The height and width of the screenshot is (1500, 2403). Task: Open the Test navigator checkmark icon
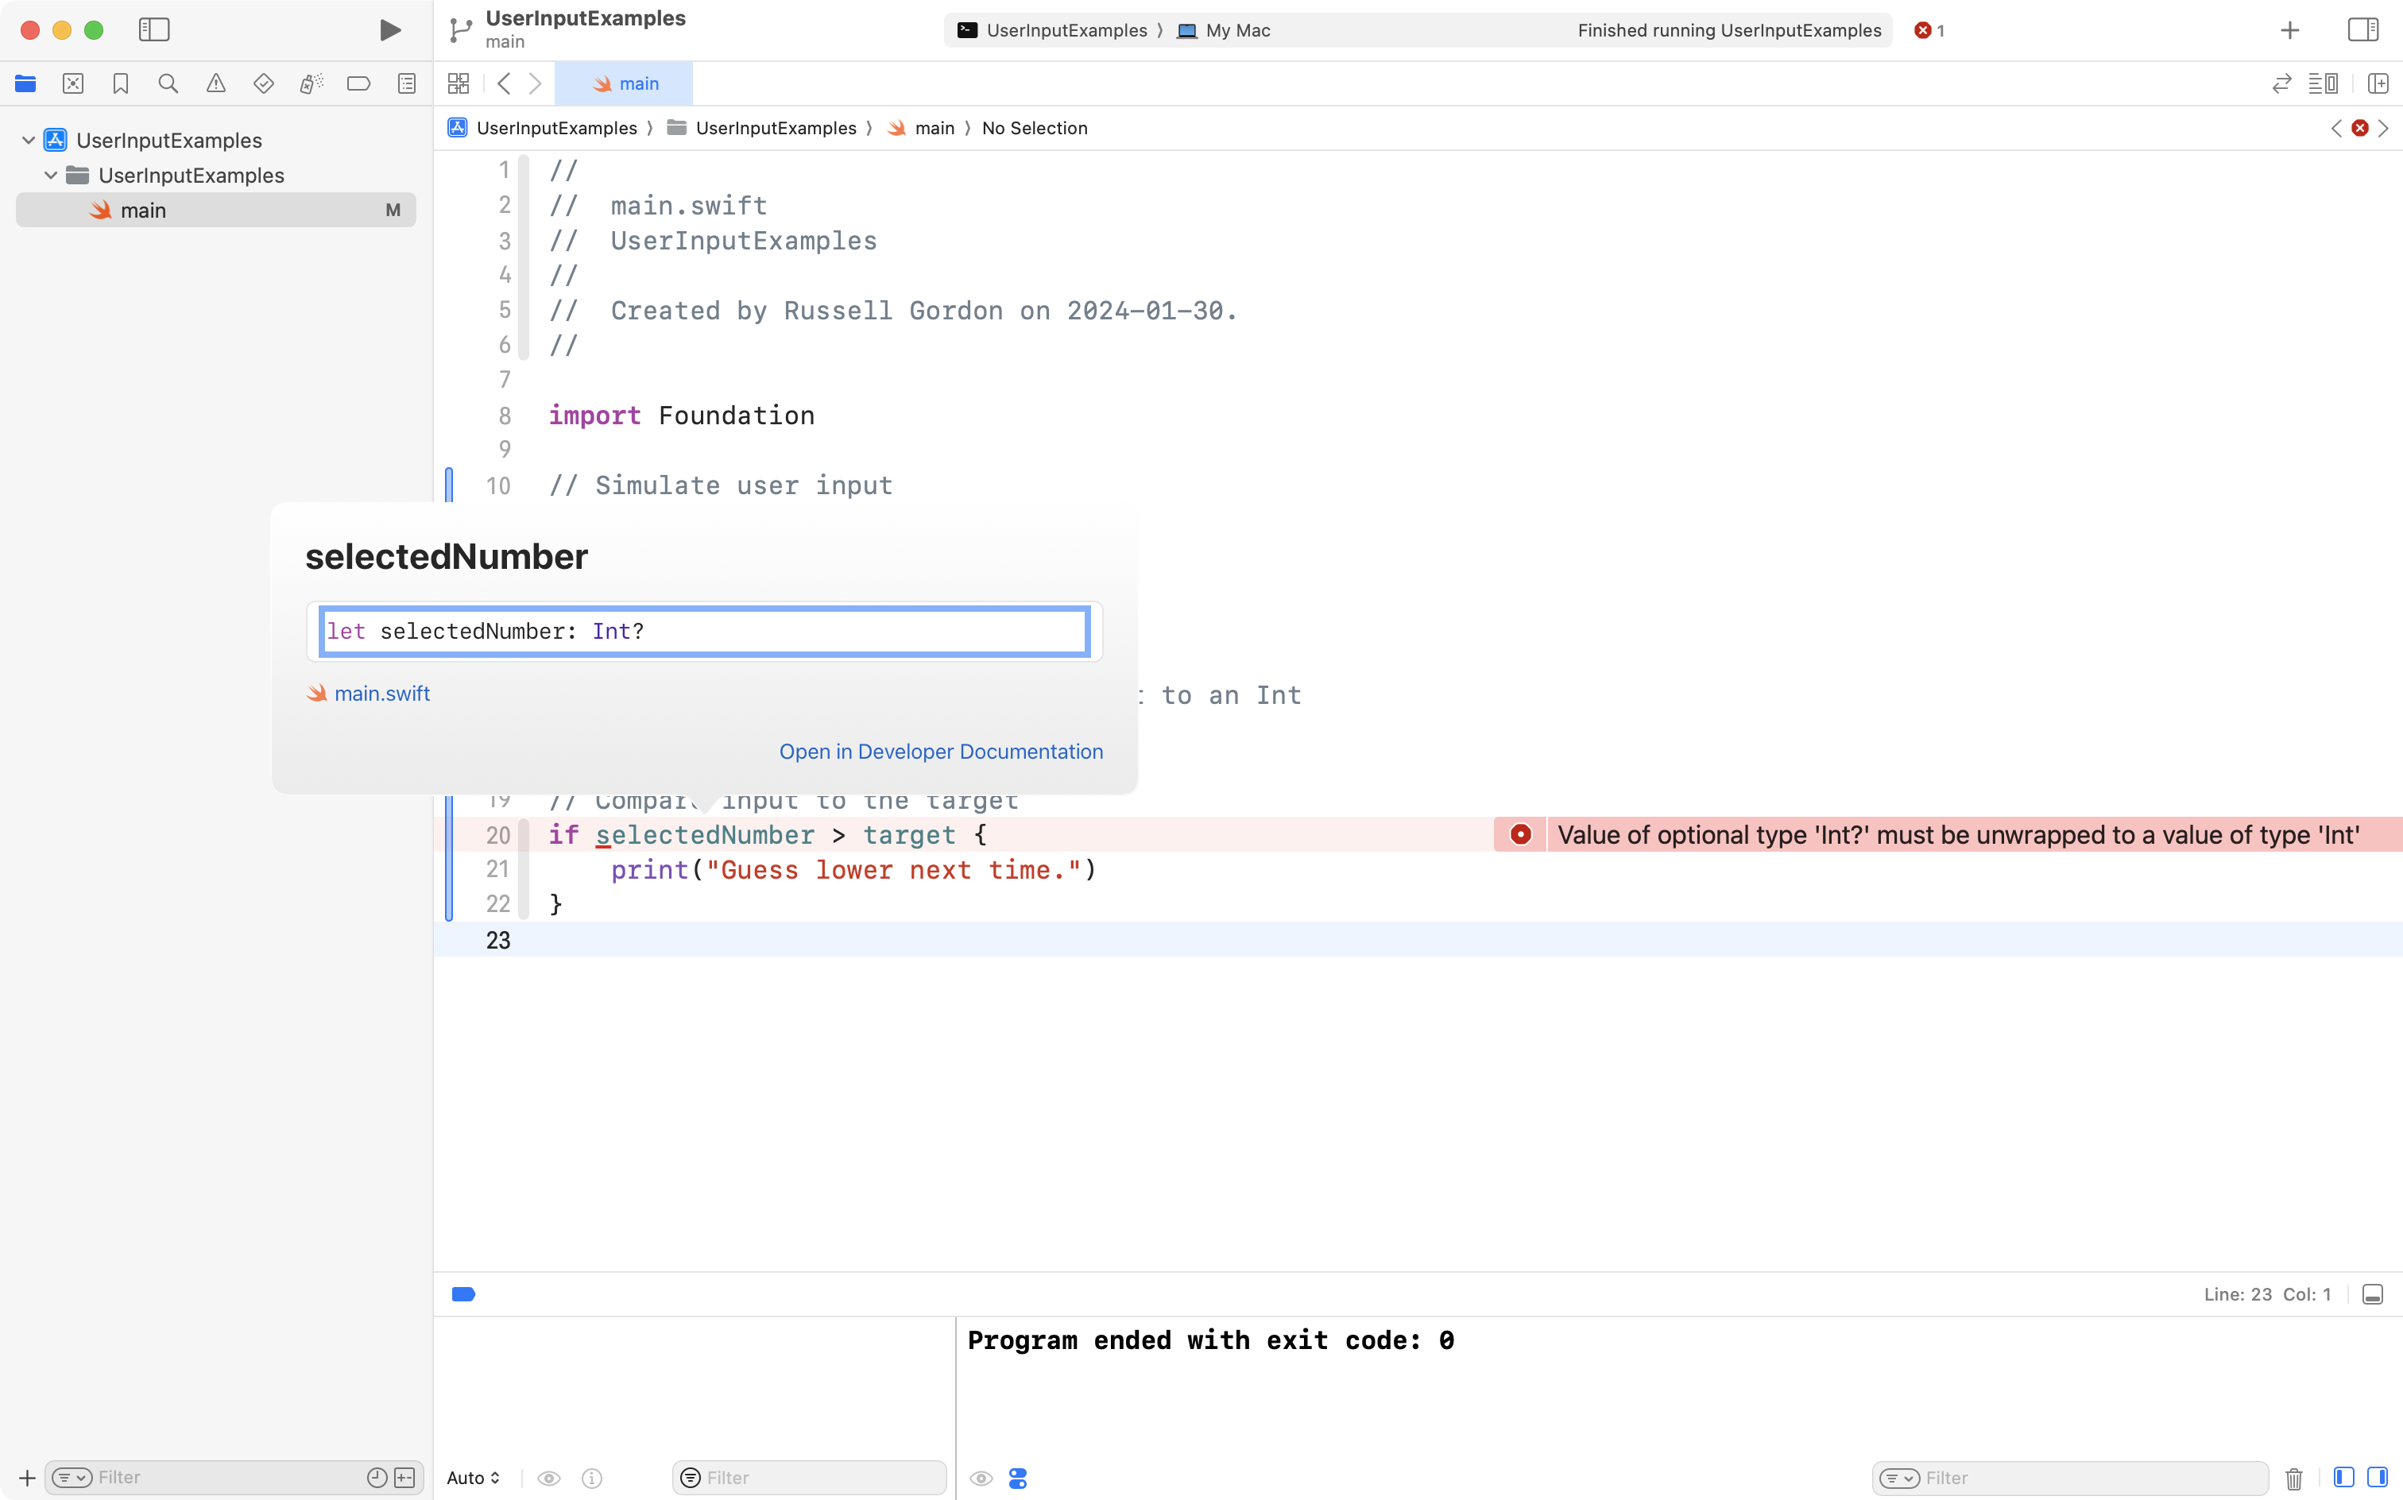pos(263,83)
